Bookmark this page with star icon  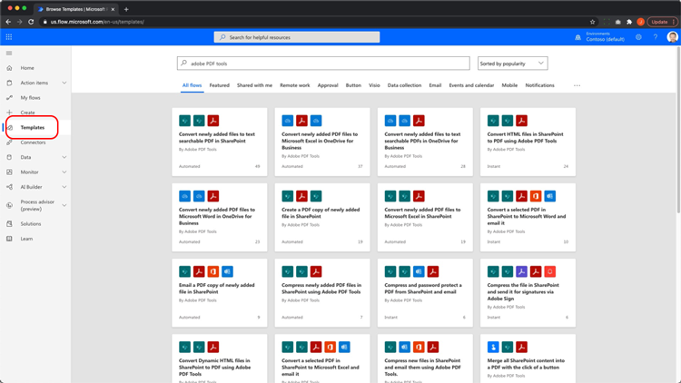(592, 22)
